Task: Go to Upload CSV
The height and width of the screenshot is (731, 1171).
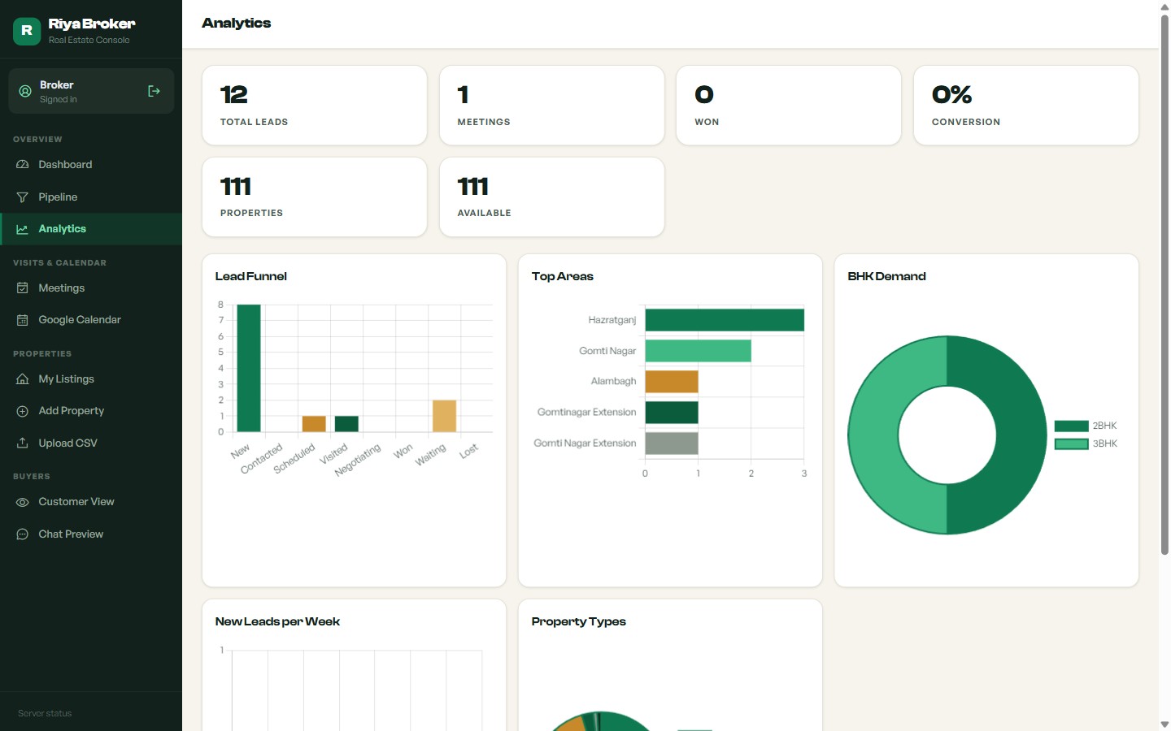Action: pos(91,443)
